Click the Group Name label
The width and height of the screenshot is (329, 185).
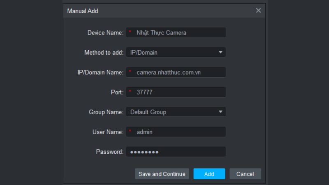pyautogui.click(x=106, y=112)
